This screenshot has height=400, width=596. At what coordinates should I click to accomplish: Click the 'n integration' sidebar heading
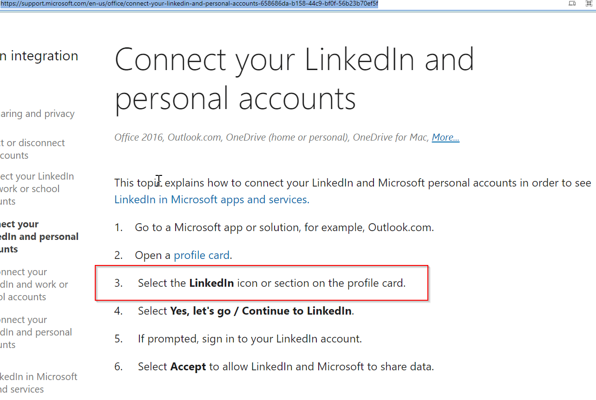coord(39,56)
